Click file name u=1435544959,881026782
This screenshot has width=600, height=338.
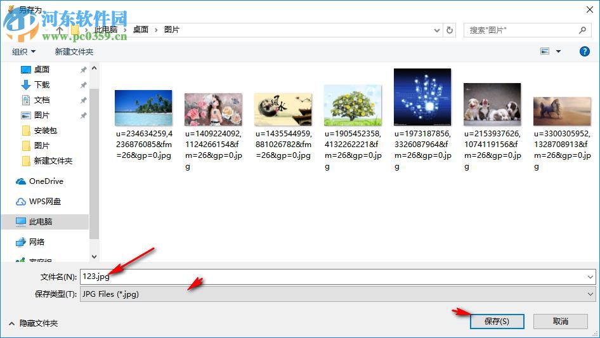point(284,145)
